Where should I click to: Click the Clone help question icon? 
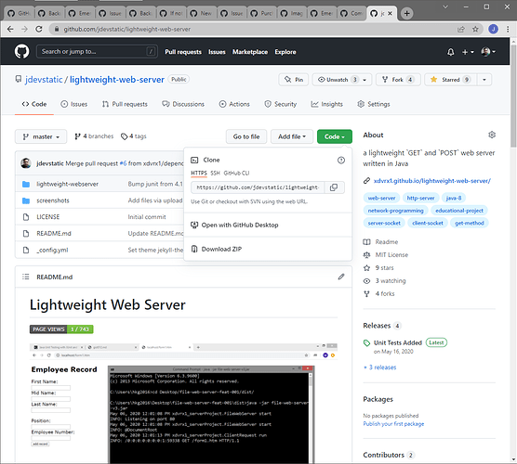point(341,161)
